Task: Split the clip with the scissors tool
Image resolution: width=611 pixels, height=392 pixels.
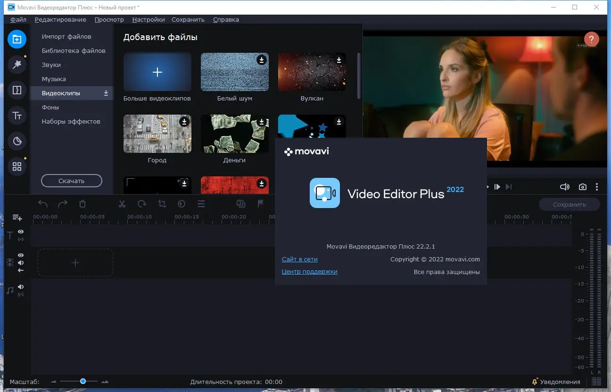Action: (122, 203)
